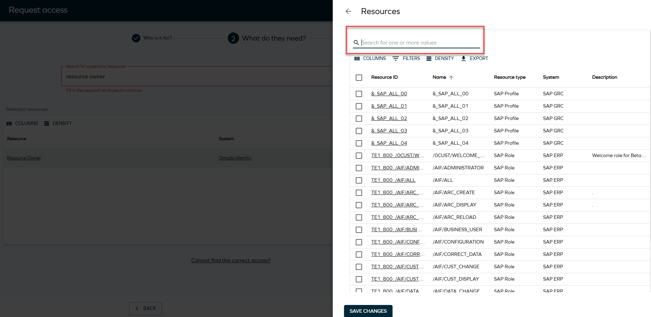651x317 pixels.
Task: Export the resources list with EXPORT
Action: click(x=475, y=59)
